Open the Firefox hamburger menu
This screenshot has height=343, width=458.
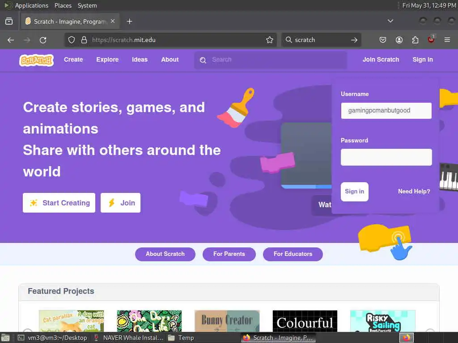tap(447, 40)
